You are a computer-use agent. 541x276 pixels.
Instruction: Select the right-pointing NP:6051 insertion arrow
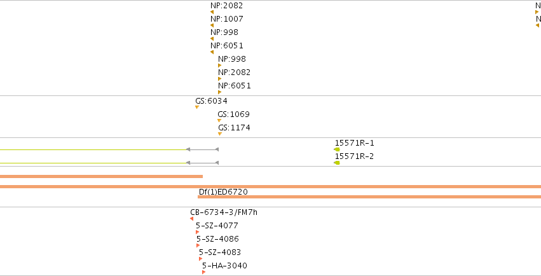tap(219, 92)
